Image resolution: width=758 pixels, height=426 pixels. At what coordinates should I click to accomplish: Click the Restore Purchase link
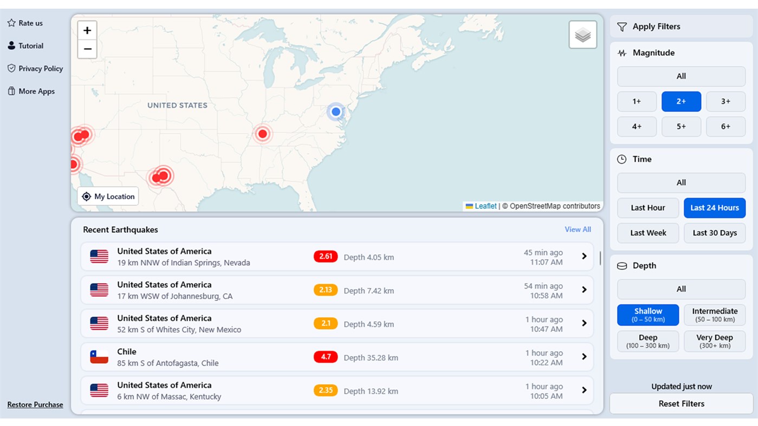tap(35, 405)
